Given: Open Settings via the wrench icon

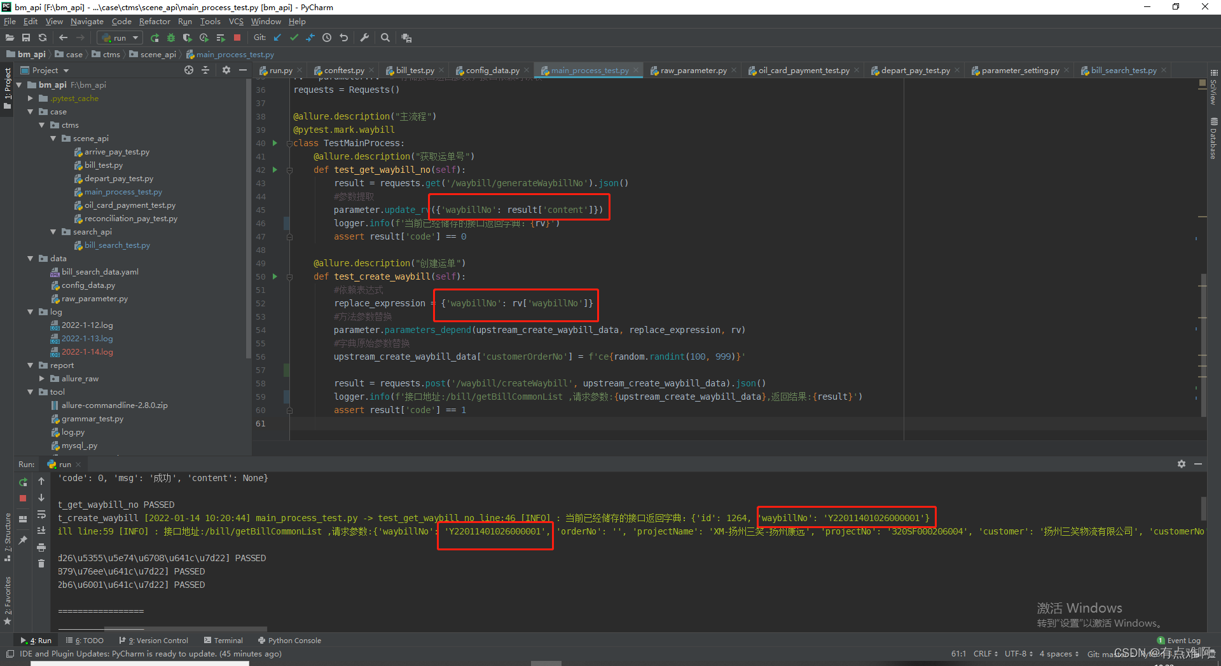Looking at the screenshot, I should [x=364, y=38].
